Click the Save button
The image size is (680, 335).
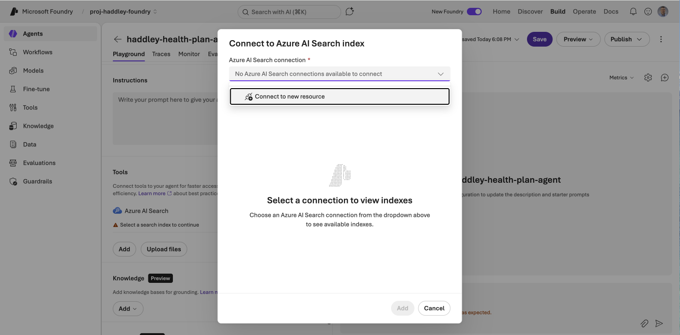539,39
